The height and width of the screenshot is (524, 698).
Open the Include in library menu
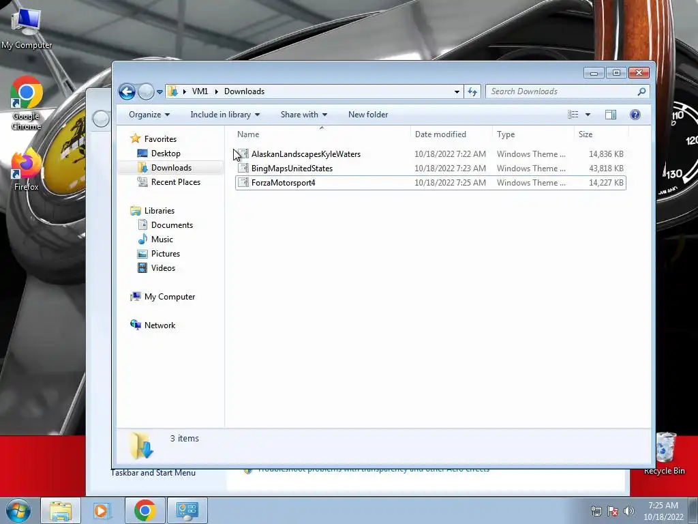point(225,115)
